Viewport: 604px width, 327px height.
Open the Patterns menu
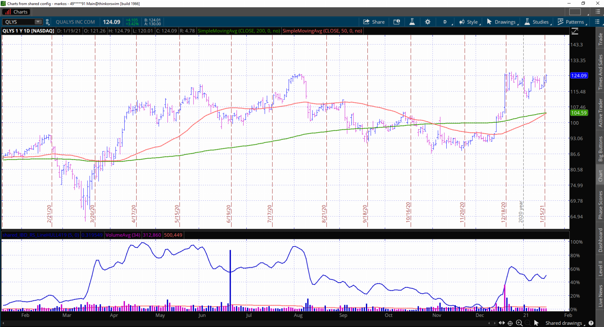click(572, 22)
